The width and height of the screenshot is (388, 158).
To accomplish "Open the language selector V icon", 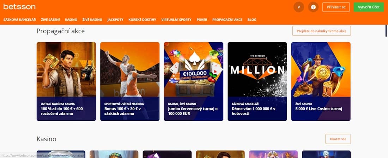I will click(x=299, y=7).
